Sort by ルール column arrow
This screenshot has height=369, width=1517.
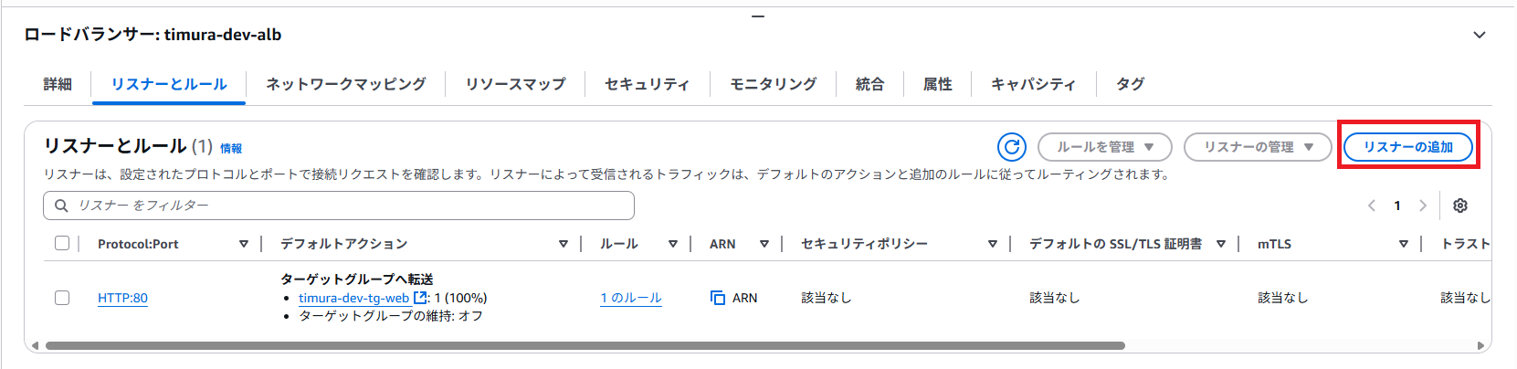[673, 244]
